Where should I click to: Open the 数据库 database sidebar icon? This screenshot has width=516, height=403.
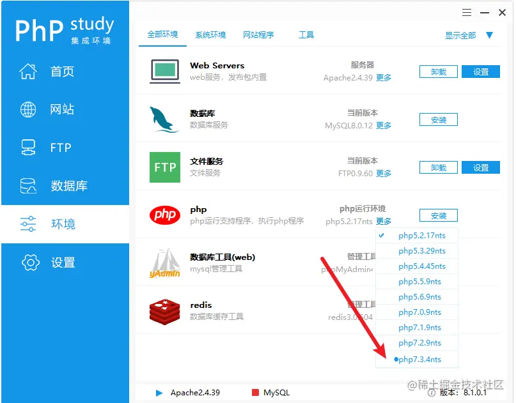(28, 186)
